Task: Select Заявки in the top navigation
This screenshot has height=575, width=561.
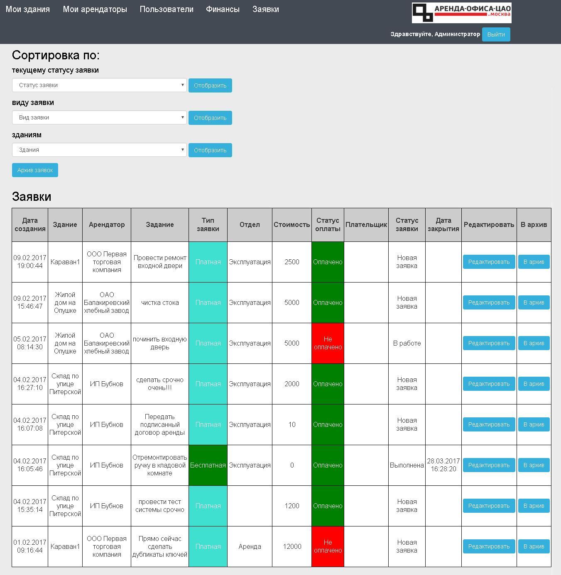Action: [266, 9]
